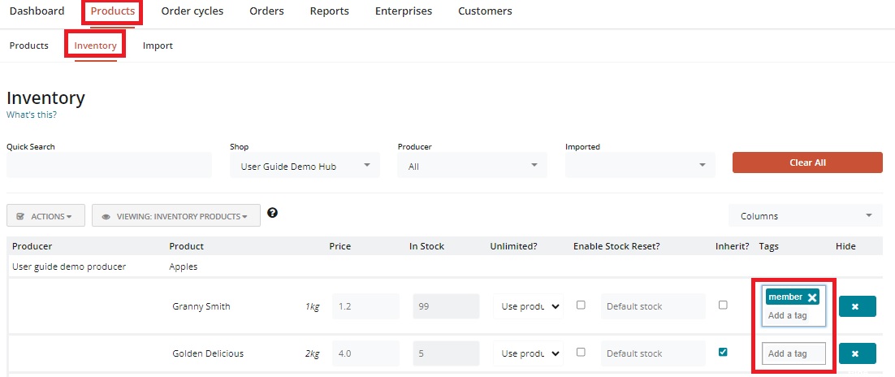
Task: Open the Shop dropdown
Action: click(x=305, y=166)
